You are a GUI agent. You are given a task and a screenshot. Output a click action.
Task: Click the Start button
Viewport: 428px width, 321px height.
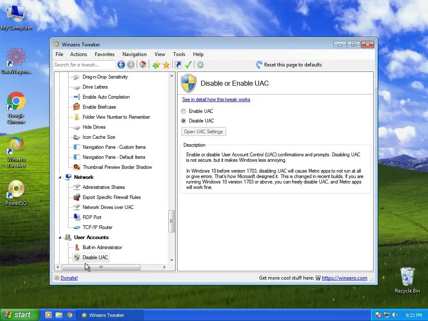20,315
